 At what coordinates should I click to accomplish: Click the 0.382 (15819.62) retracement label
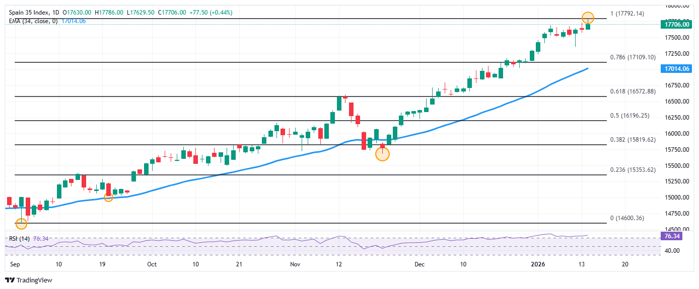click(x=633, y=139)
